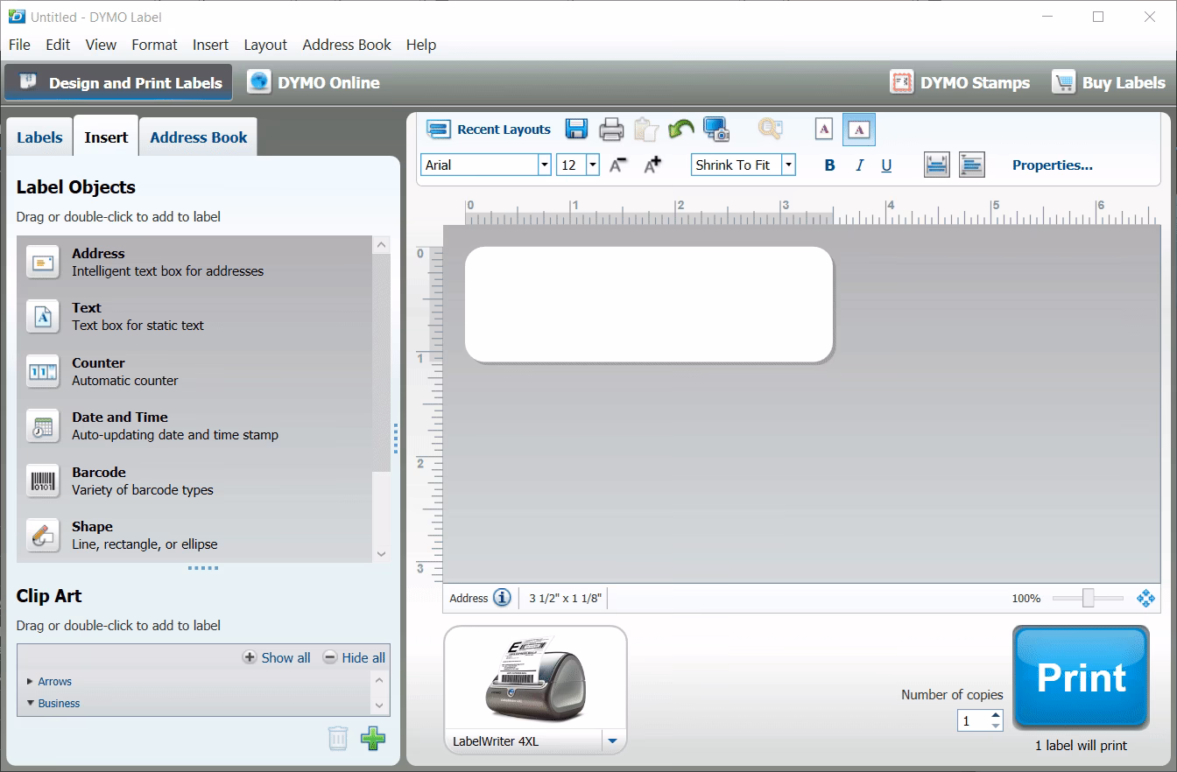Open the font size dropdown
Viewport: 1177px width, 772px height.
tap(592, 165)
